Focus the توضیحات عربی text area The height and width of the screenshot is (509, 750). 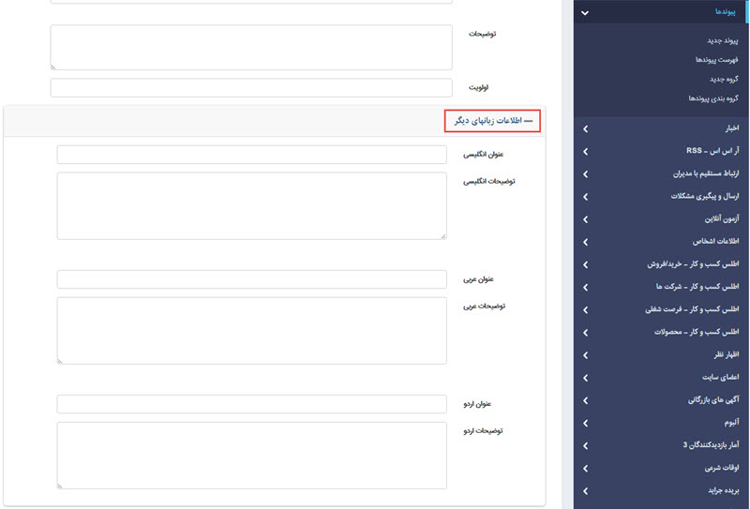pyautogui.click(x=251, y=330)
